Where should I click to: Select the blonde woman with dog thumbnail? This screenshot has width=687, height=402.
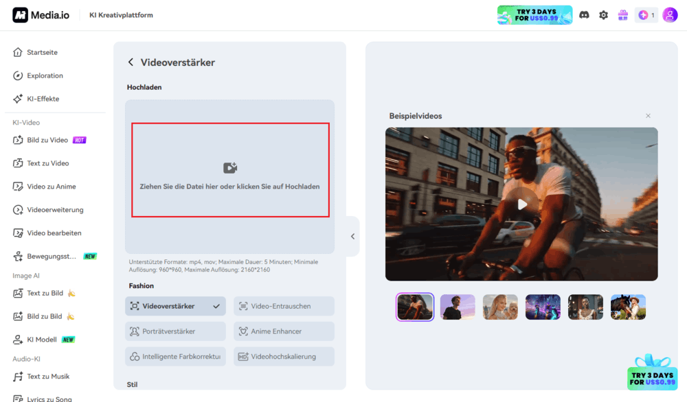tap(500, 307)
